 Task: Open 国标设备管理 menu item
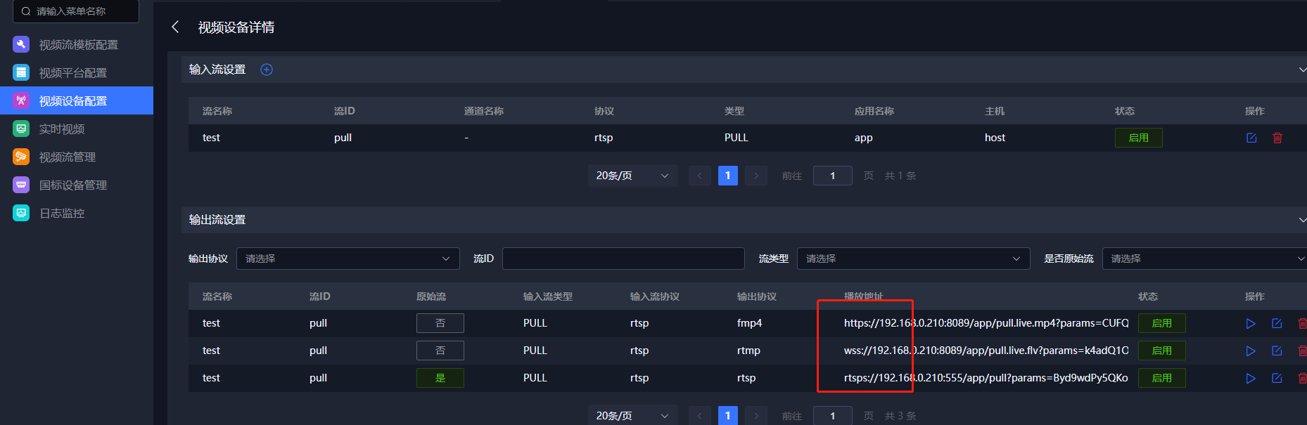pyautogui.click(x=77, y=185)
